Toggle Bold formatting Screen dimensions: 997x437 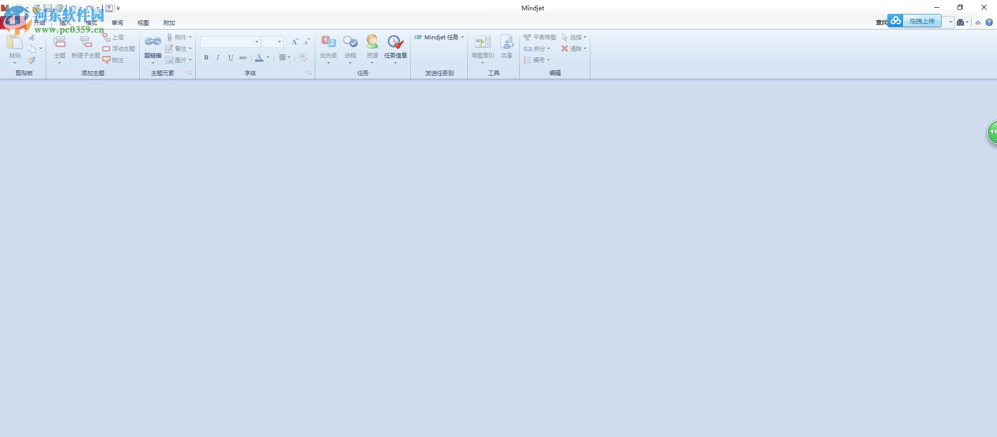click(x=206, y=58)
